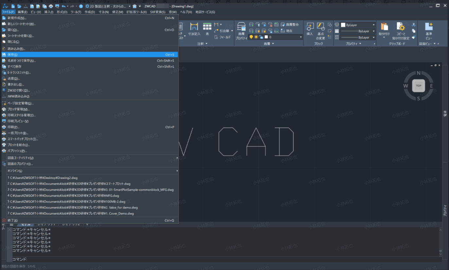Open the 編集(E) menu in menu bar
The width and height of the screenshot is (449, 270).
click(23, 12)
